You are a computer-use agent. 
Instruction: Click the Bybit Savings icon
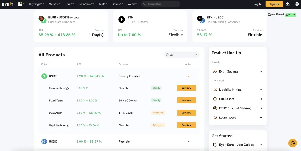coord(215,71)
